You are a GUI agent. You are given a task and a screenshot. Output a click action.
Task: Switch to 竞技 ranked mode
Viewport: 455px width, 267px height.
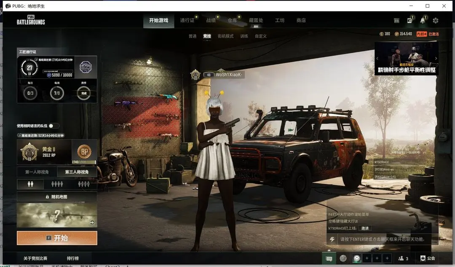pos(207,36)
